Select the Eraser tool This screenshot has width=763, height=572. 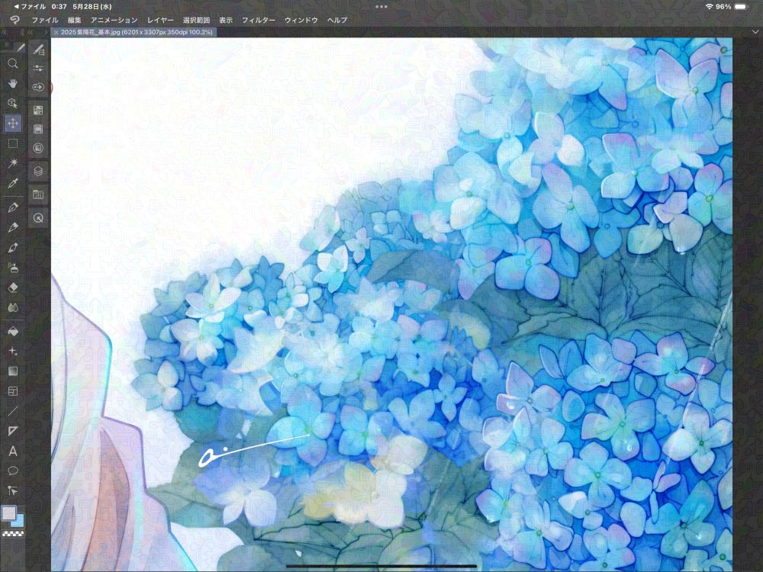pyautogui.click(x=13, y=288)
